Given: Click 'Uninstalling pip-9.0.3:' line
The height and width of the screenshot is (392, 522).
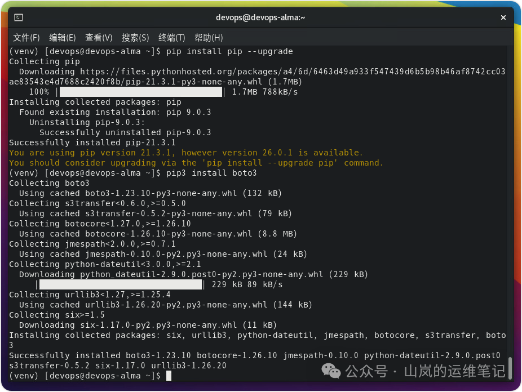Looking at the screenshot, I should 87,122.
